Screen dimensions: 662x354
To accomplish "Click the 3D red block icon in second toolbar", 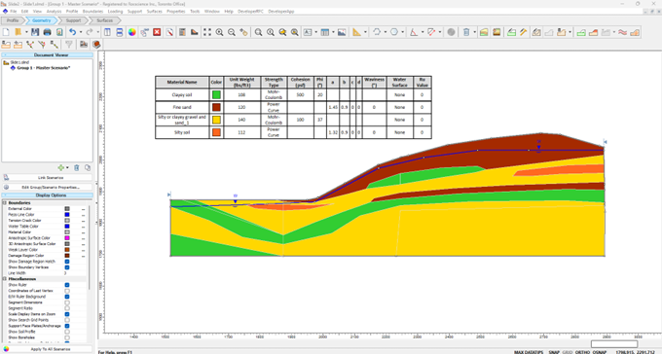I will pos(96,44).
